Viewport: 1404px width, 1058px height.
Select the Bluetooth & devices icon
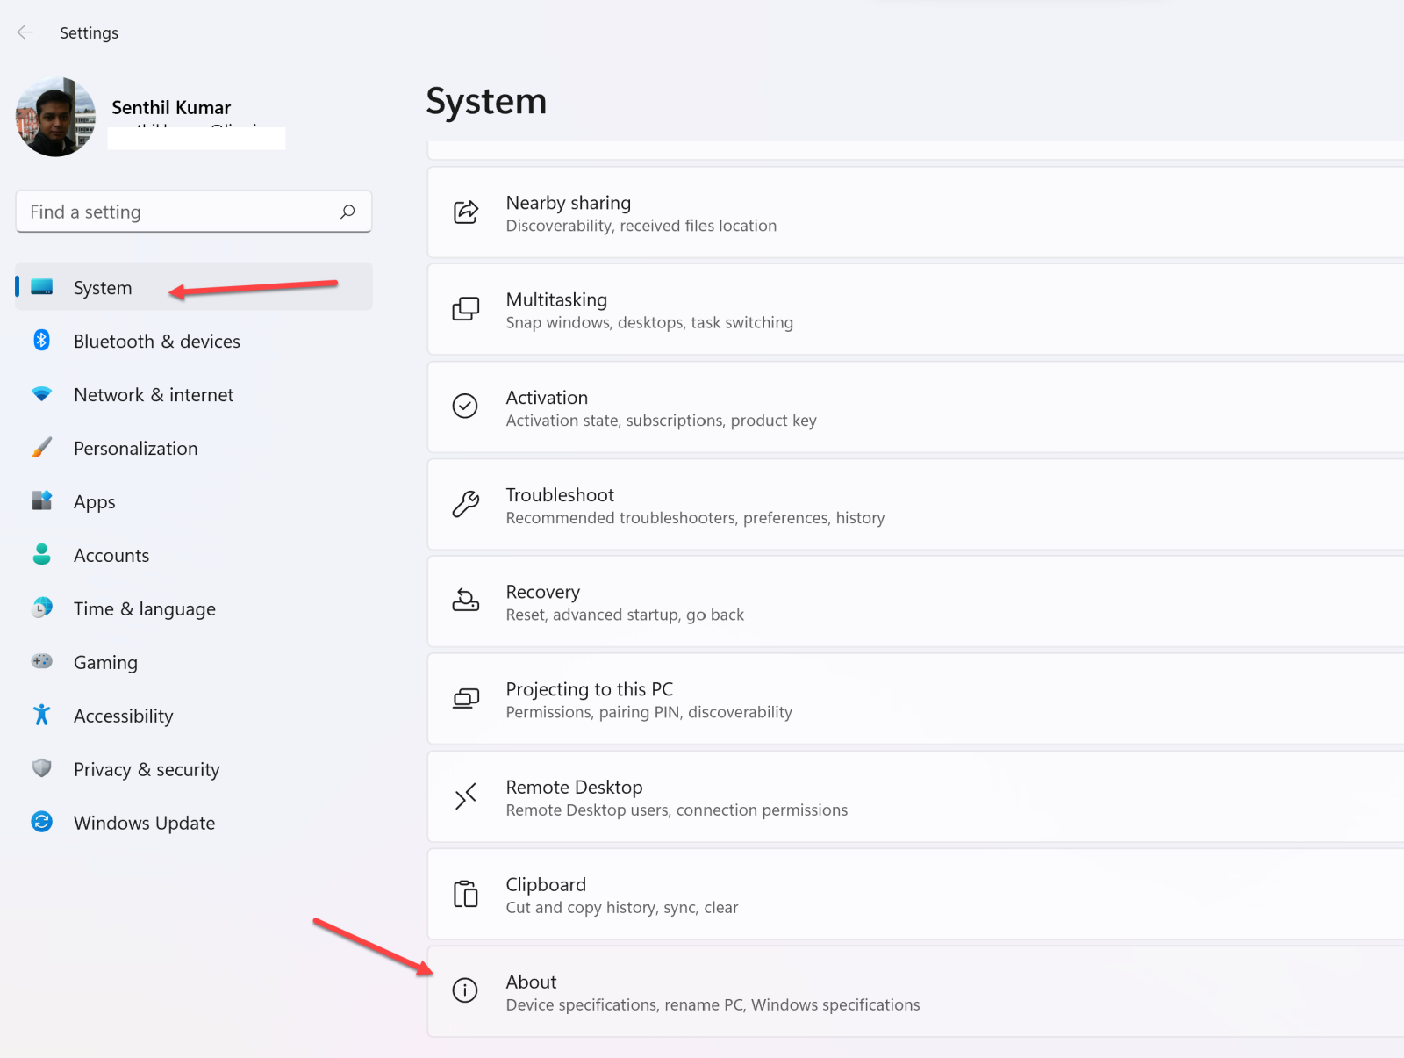[41, 341]
